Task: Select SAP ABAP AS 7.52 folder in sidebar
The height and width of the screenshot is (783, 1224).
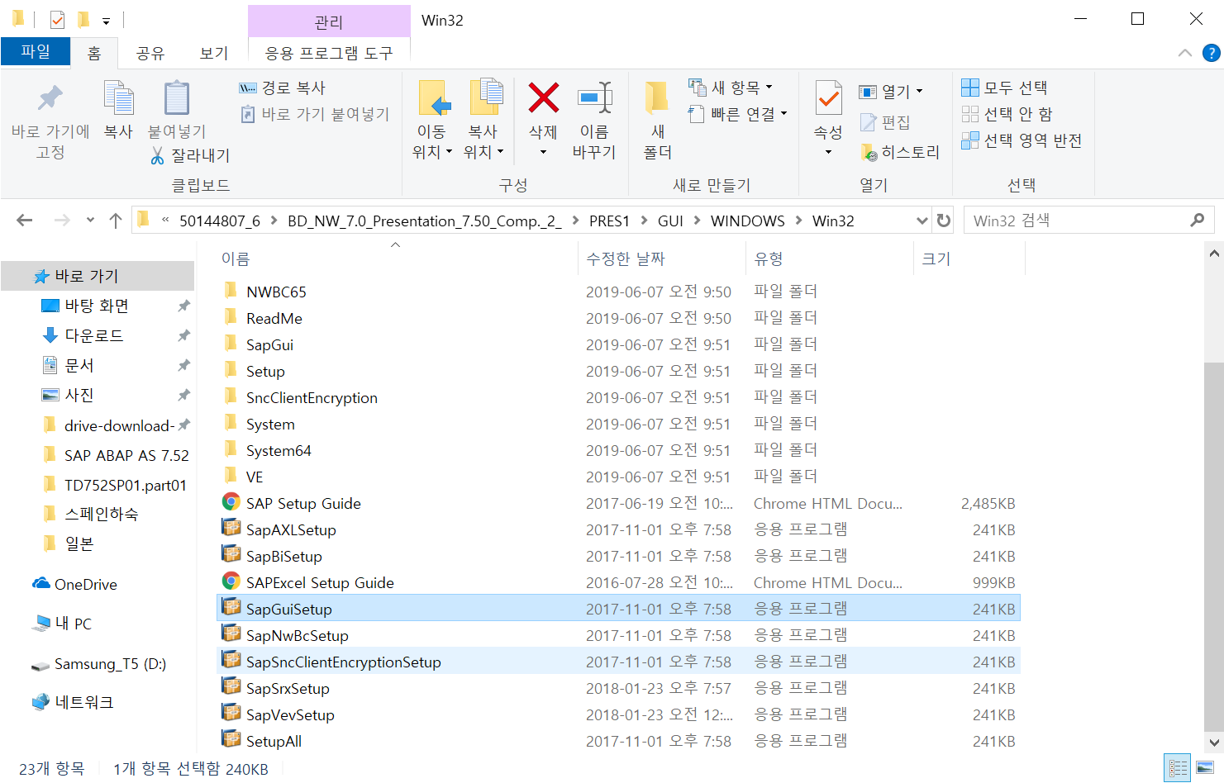Action: coord(126,455)
